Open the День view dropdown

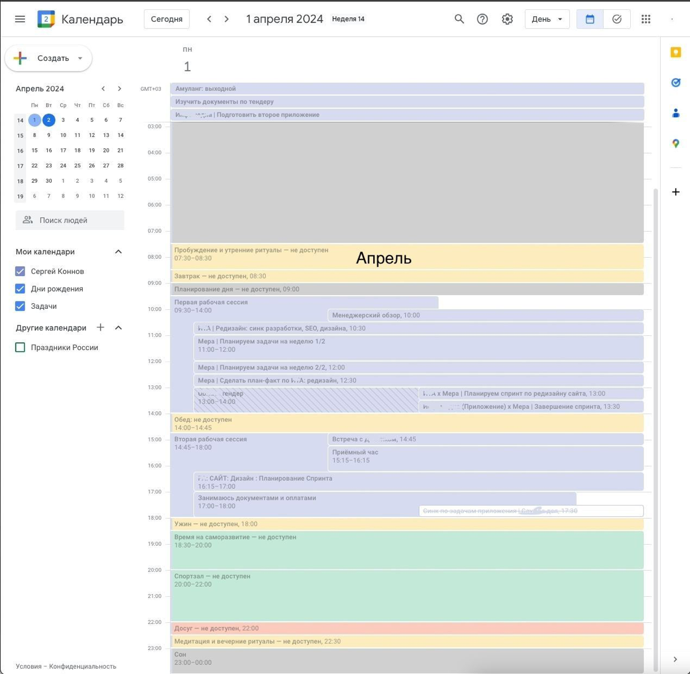pos(547,19)
